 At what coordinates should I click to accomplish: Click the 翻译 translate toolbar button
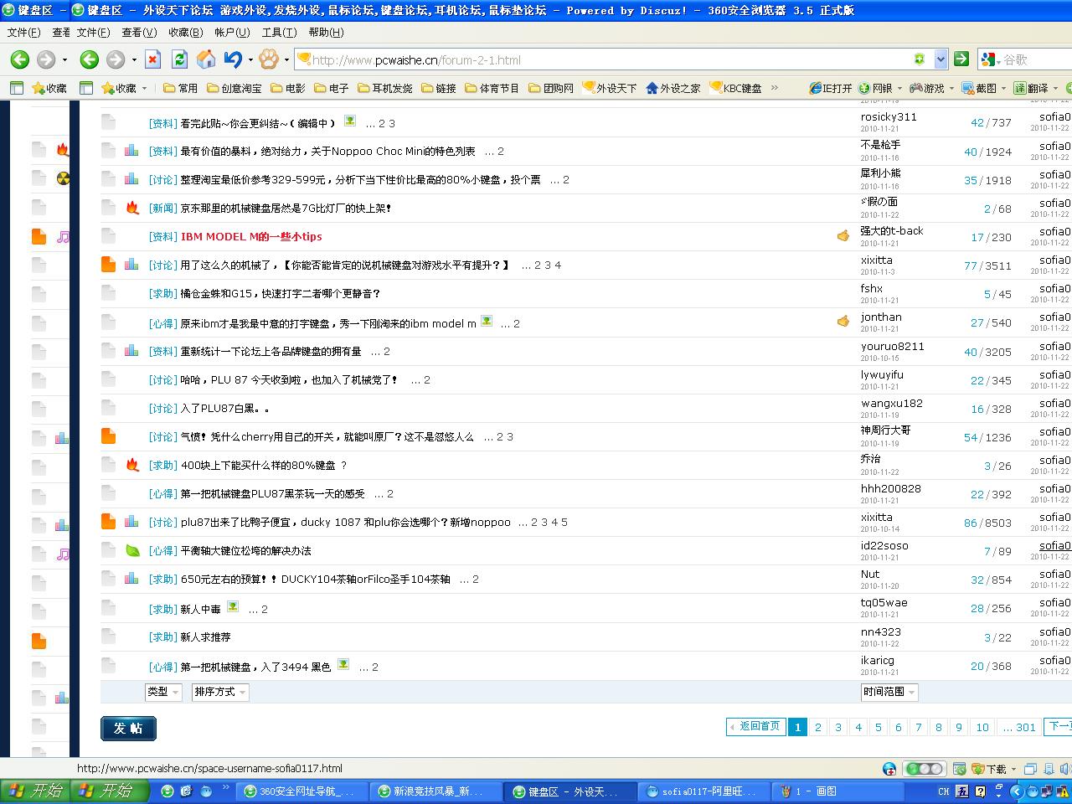pyautogui.click(x=1032, y=88)
